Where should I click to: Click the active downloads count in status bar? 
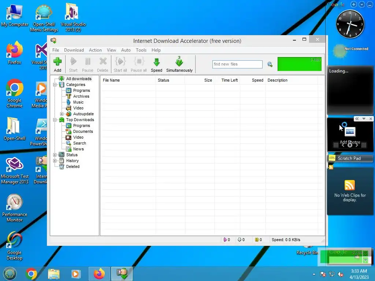pos(227,240)
